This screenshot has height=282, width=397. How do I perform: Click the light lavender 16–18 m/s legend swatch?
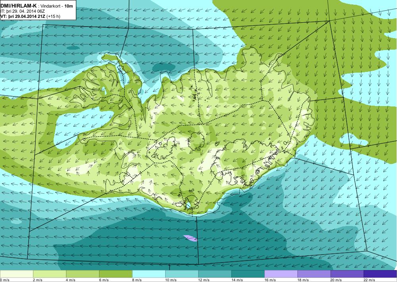281,274
